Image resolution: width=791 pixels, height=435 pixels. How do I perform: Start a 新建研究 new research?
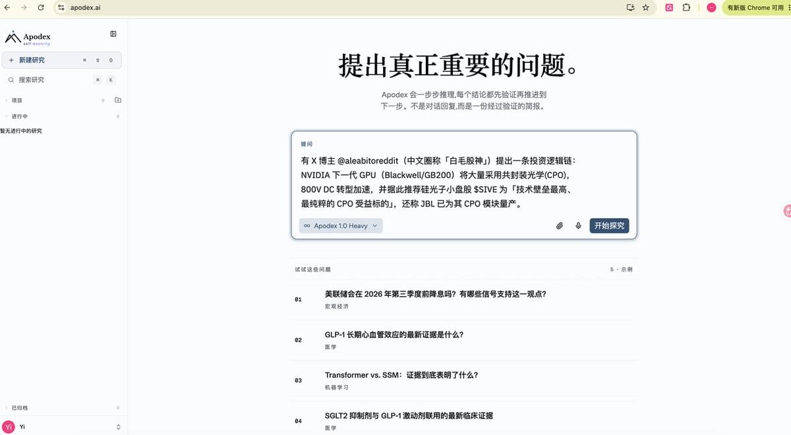pyautogui.click(x=62, y=60)
